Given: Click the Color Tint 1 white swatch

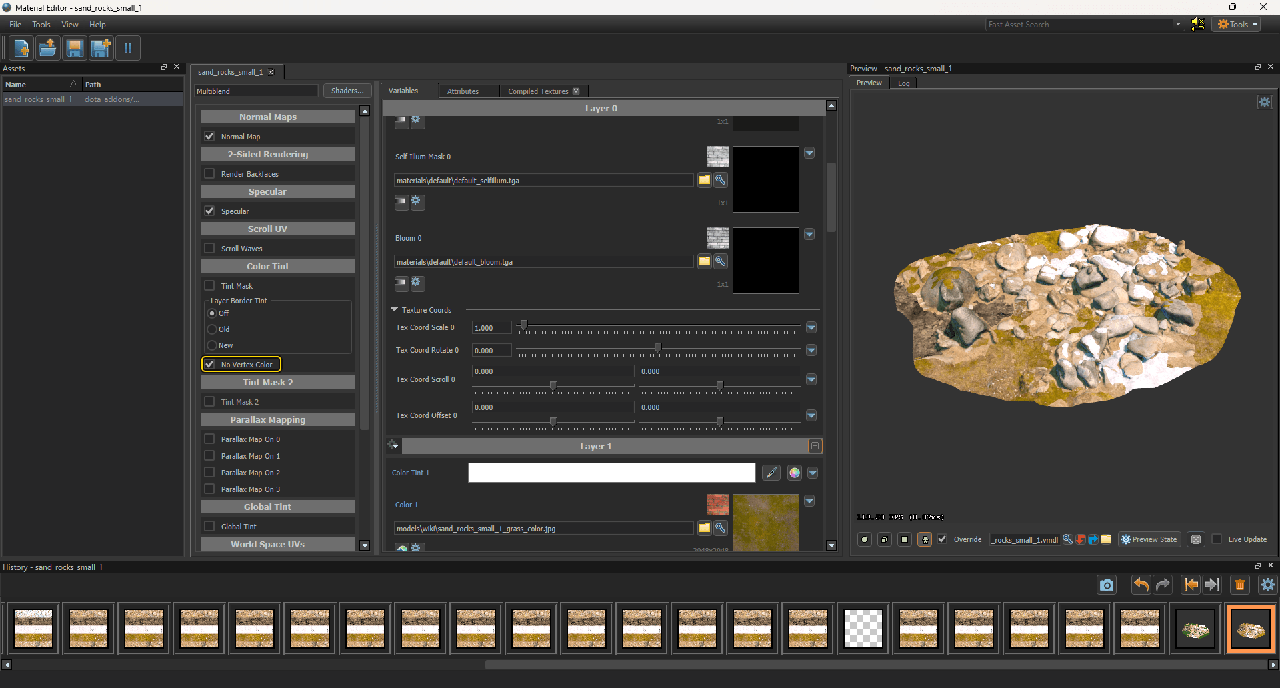Looking at the screenshot, I should (x=611, y=473).
